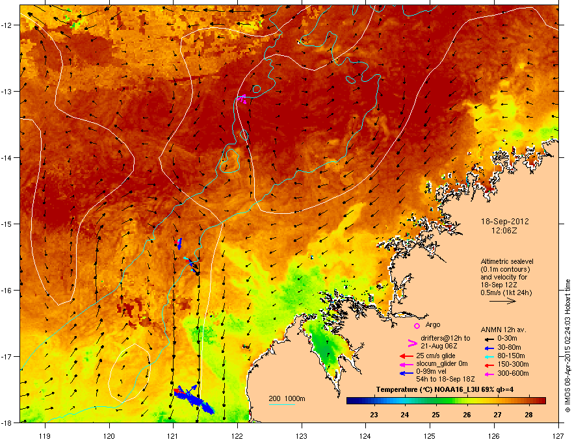Click the color bar tick label 27
572x442 pixels.
coord(498,415)
